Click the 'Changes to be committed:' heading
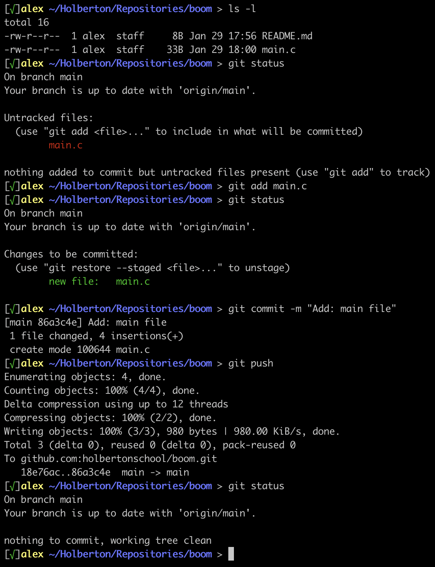Viewport: 435px width, 567px height. 71,254
